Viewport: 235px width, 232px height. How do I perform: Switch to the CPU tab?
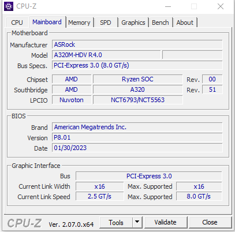tap(17, 23)
